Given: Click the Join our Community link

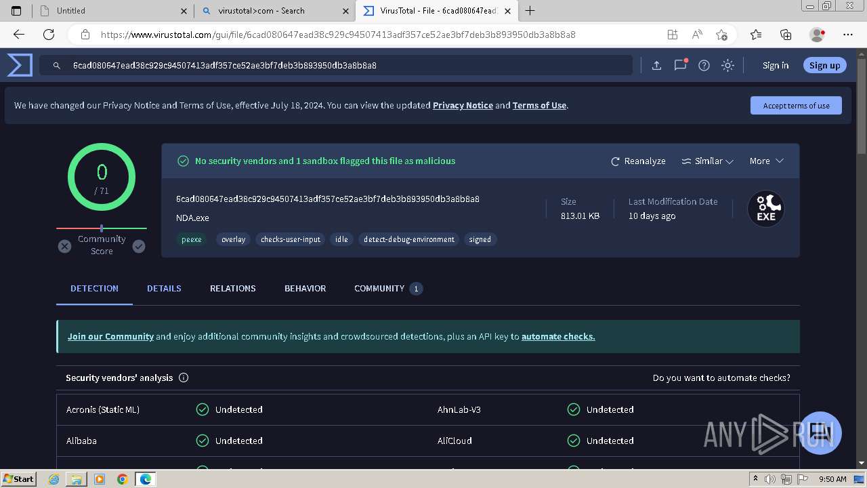Looking at the screenshot, I should point(110,337).
